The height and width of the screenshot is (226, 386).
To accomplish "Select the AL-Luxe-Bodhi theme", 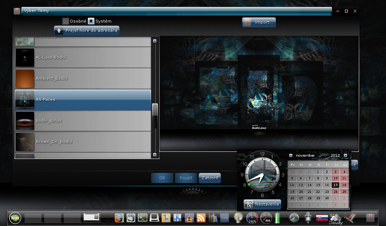I will tap(83, 57).
